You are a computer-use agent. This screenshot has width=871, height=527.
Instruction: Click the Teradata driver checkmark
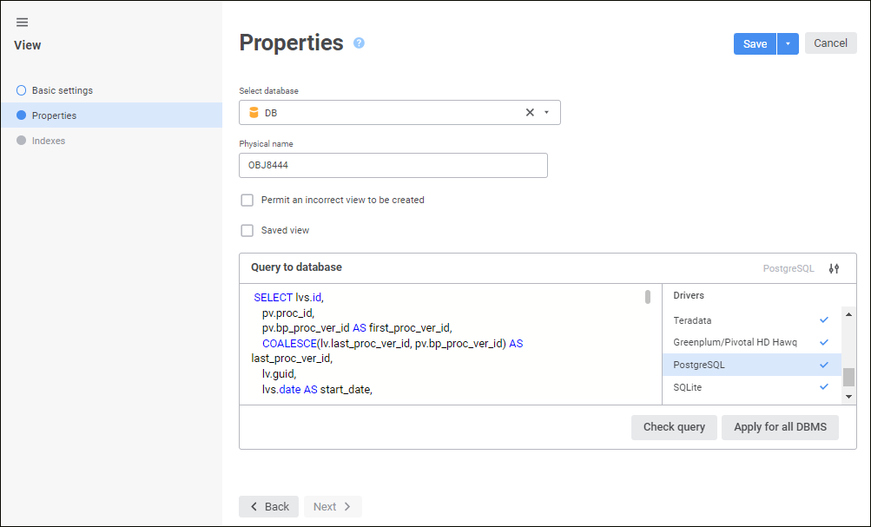[x=824, y=319]
